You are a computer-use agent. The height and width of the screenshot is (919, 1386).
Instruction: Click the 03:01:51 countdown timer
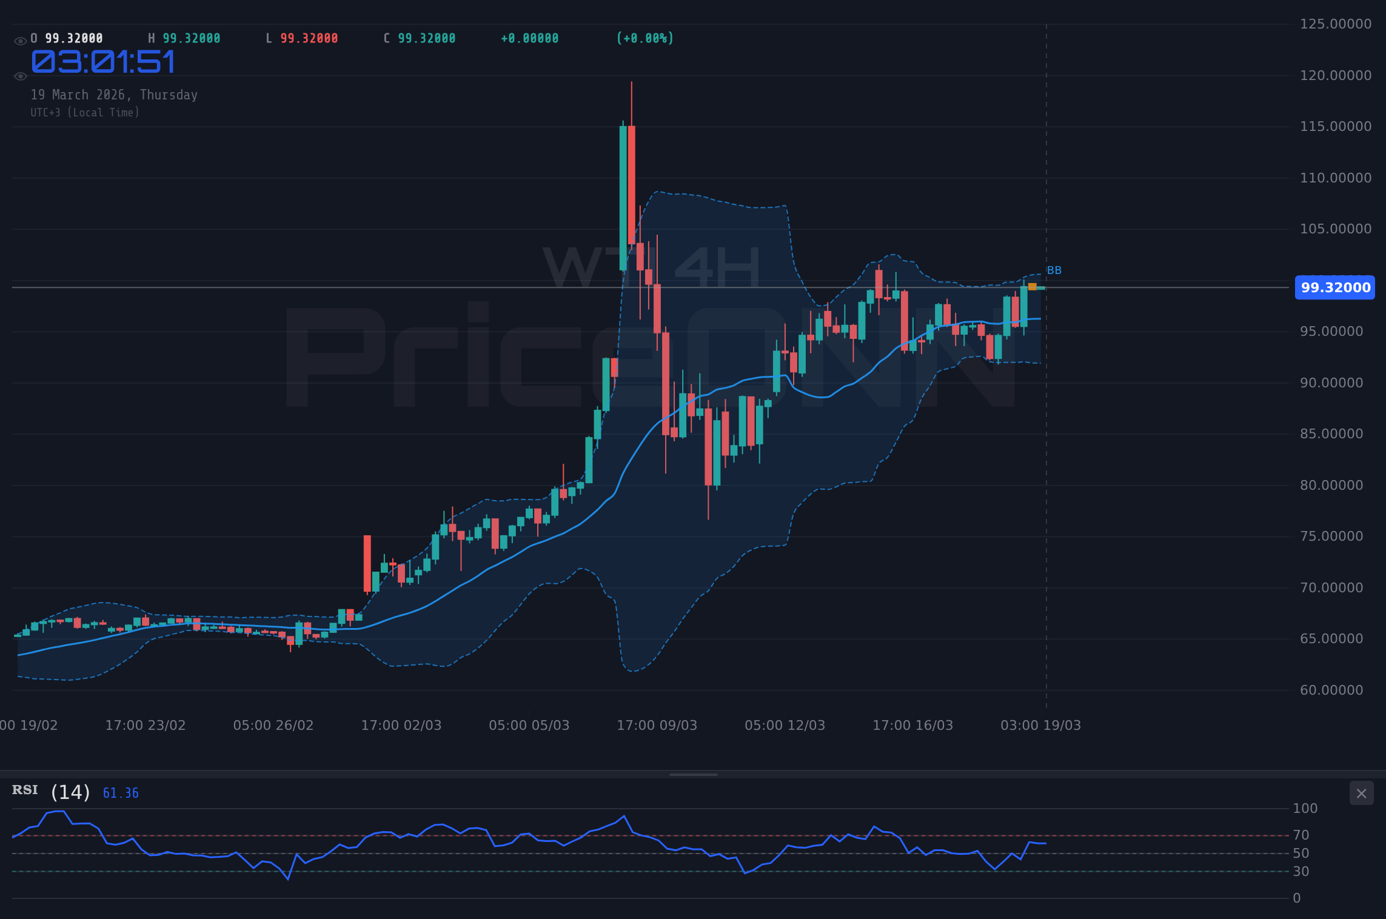click(x=103, y=62)
